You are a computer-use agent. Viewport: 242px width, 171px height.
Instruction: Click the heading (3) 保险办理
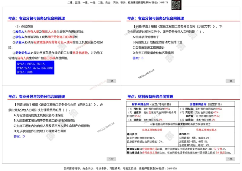(x=24, y=26)
